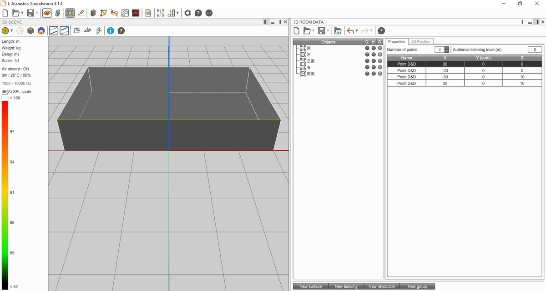
Task: Toggle H dot for 左 object
Action: tap(374, 54)
